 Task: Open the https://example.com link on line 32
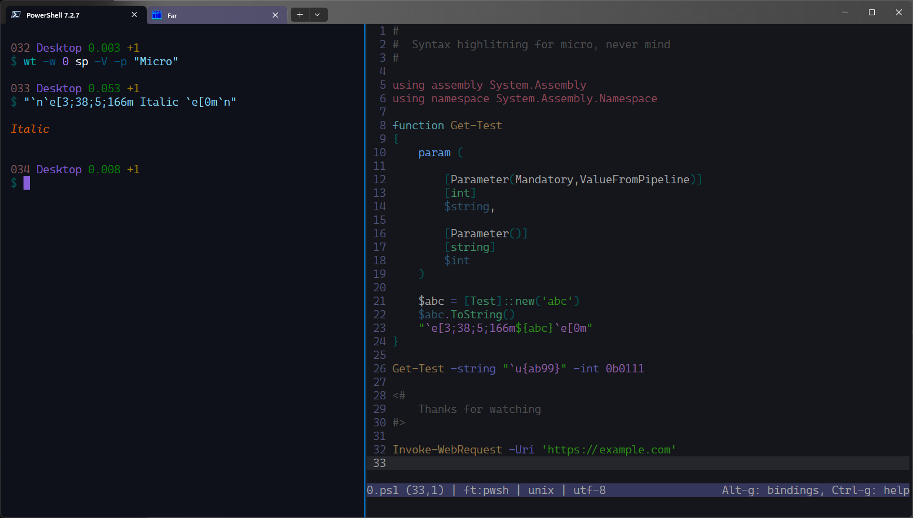tap(609, 449)
